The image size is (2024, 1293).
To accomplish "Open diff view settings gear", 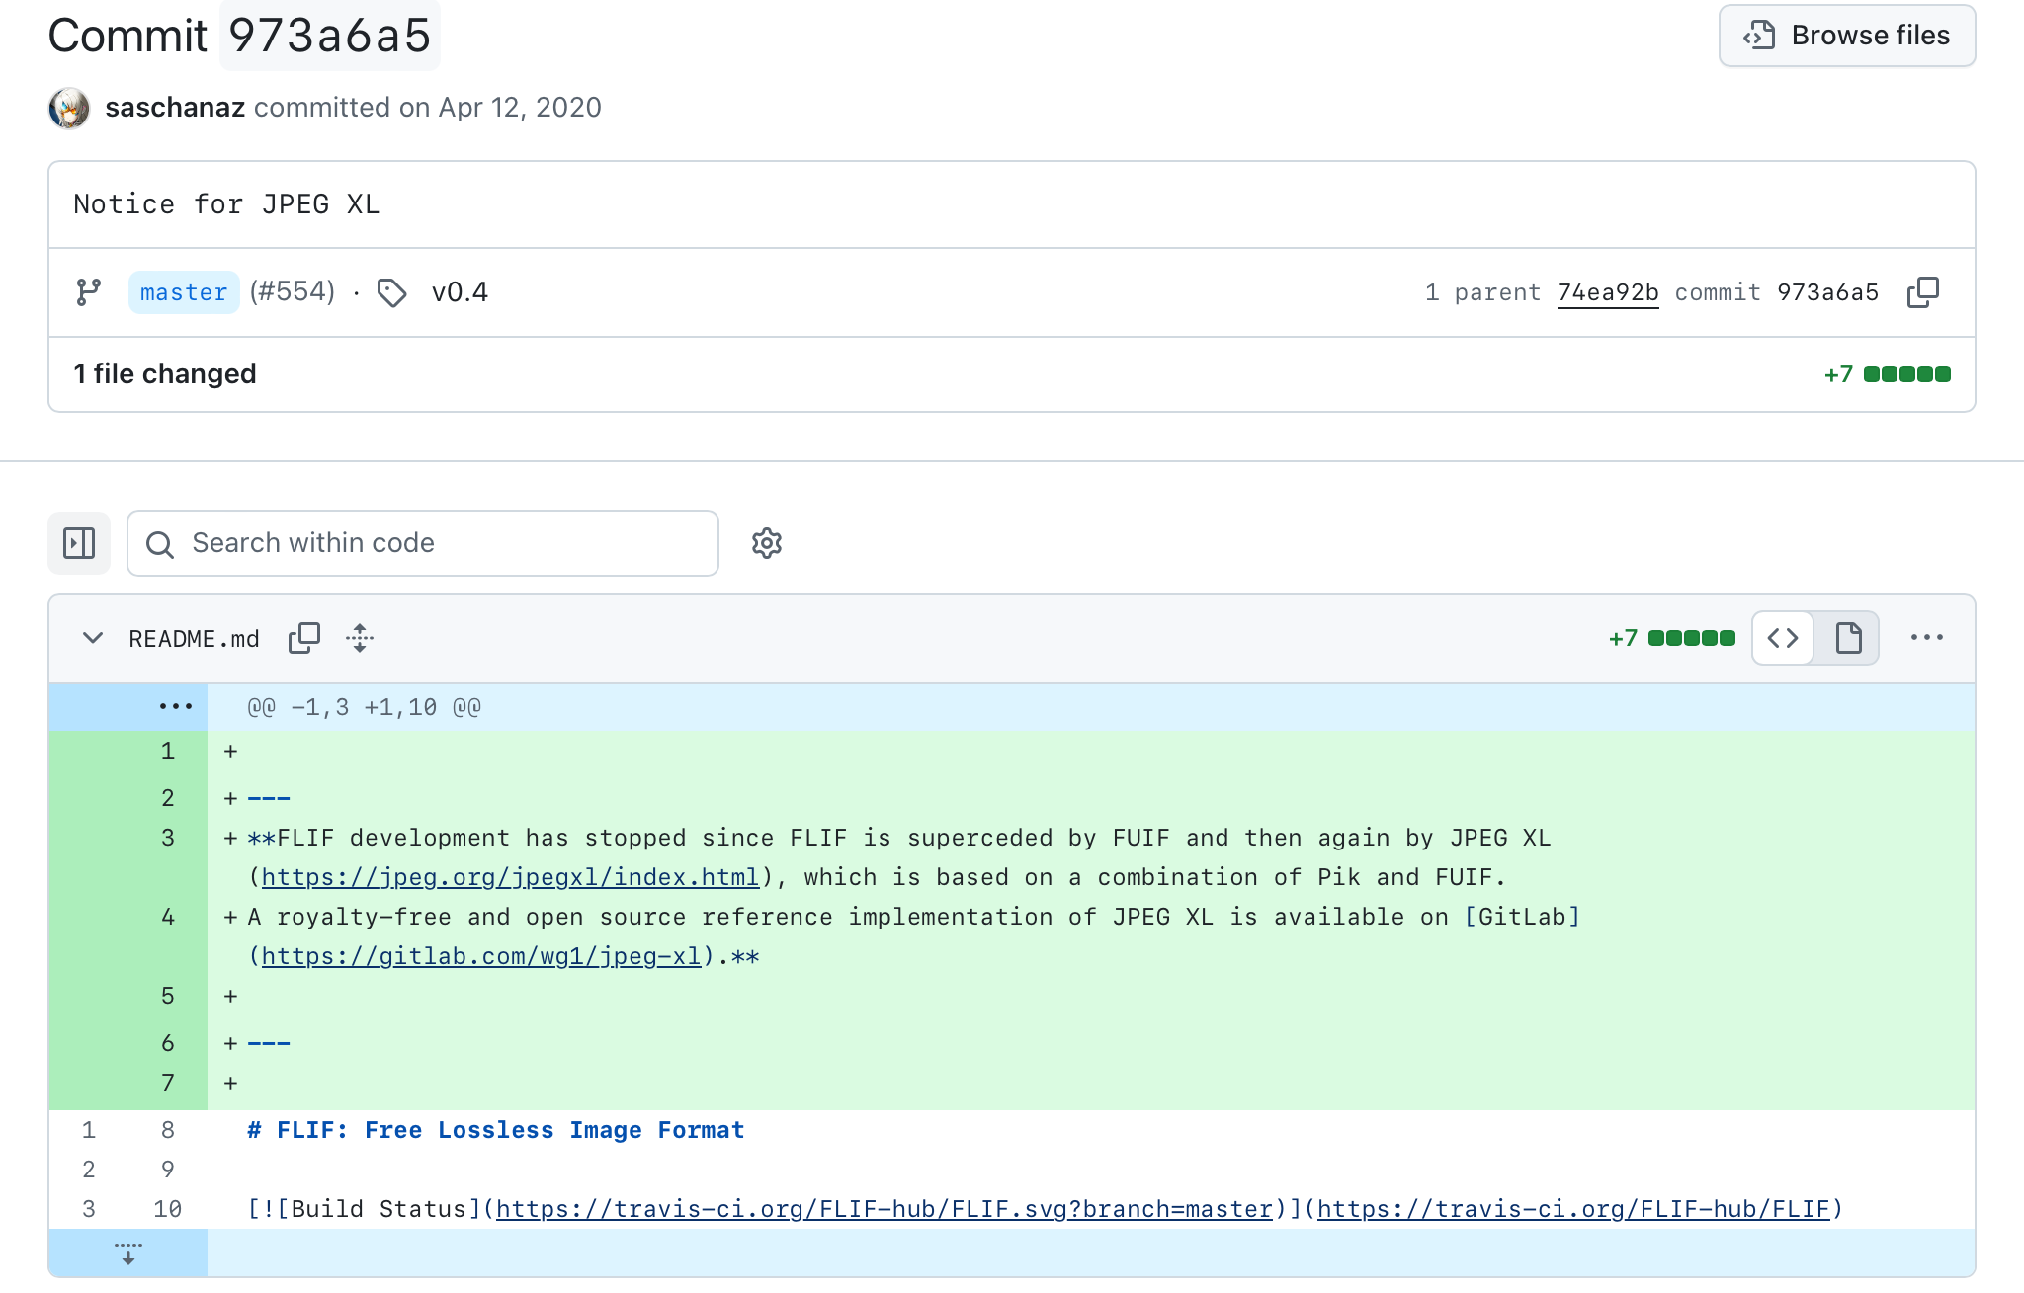I will (767, 543).
